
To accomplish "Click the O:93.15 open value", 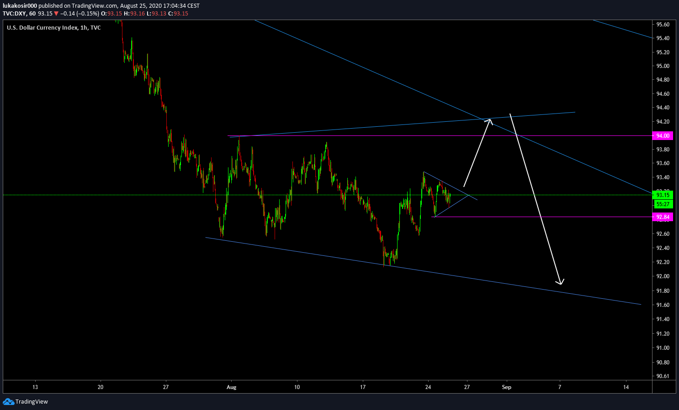I will 111,14.
